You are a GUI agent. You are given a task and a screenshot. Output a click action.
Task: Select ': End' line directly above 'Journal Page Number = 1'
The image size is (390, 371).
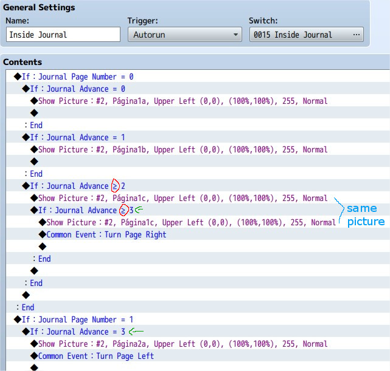click(x=198, y=307)
